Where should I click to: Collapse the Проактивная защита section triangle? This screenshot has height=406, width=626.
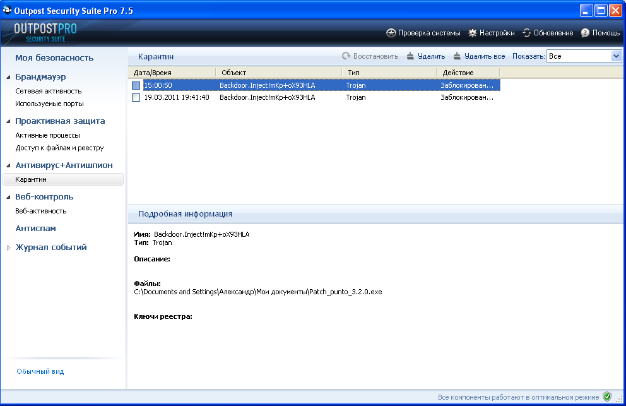point(8,121)
